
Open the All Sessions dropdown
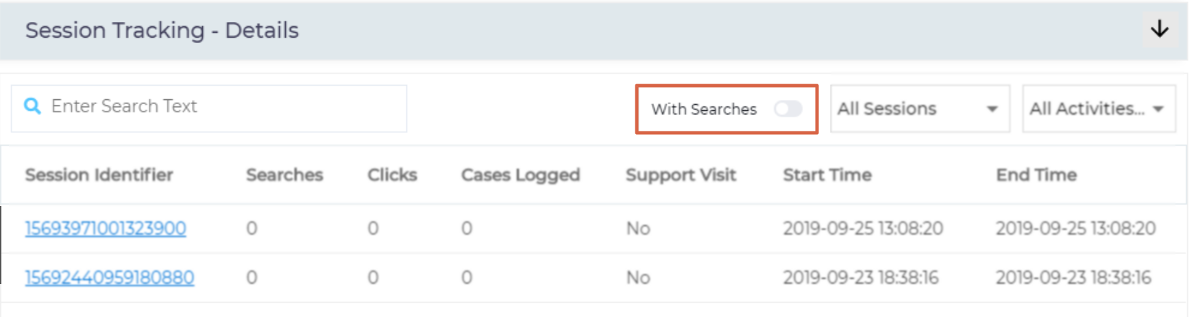(918, 108)
